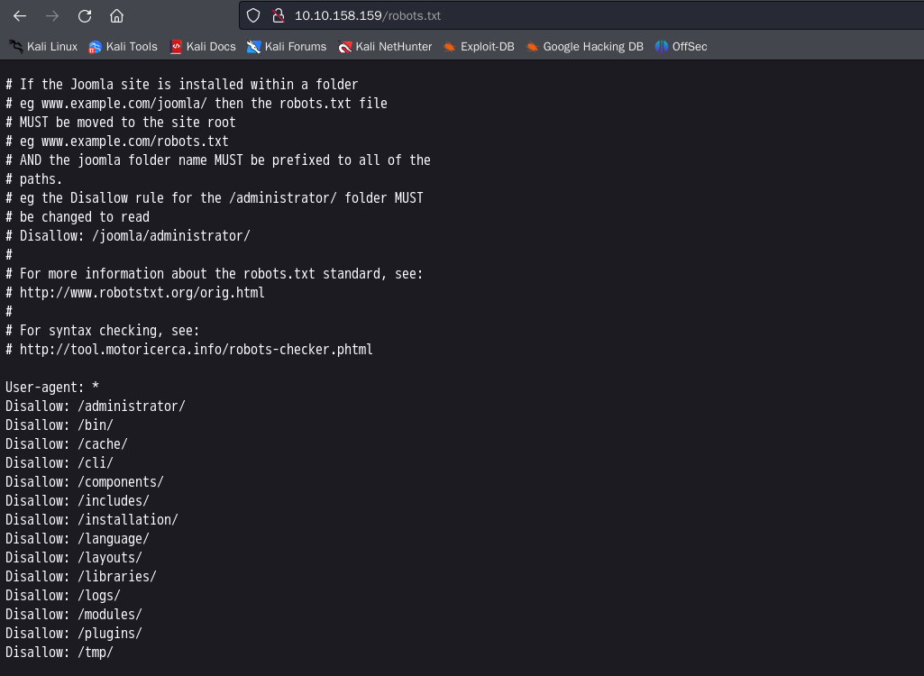Open the Kali NetHunter bookmark

[385, 47]
